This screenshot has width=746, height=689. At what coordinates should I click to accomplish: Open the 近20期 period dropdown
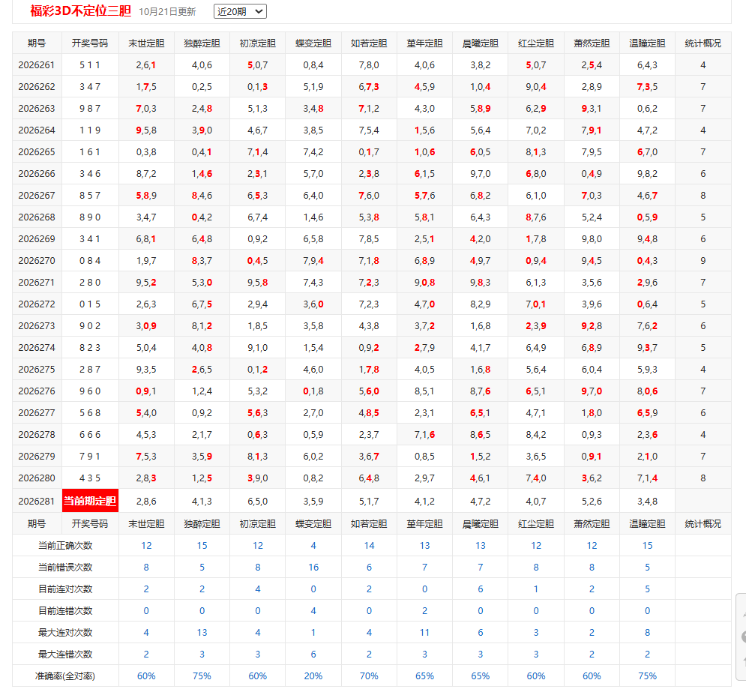[240, 11]
